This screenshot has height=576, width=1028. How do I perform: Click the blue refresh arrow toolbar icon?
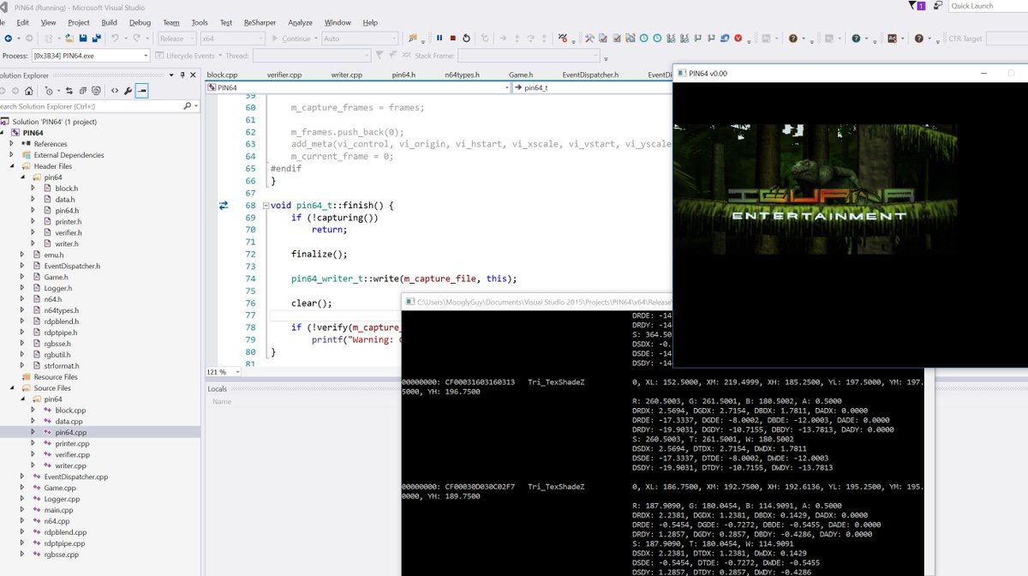click(724, 39)
